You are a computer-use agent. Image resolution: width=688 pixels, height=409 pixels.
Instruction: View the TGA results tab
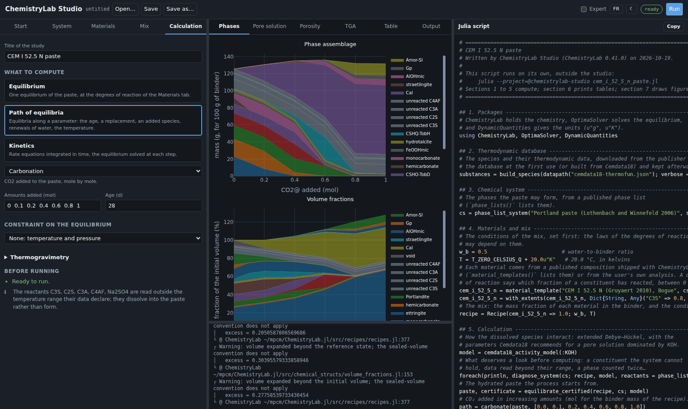point(350,26)
